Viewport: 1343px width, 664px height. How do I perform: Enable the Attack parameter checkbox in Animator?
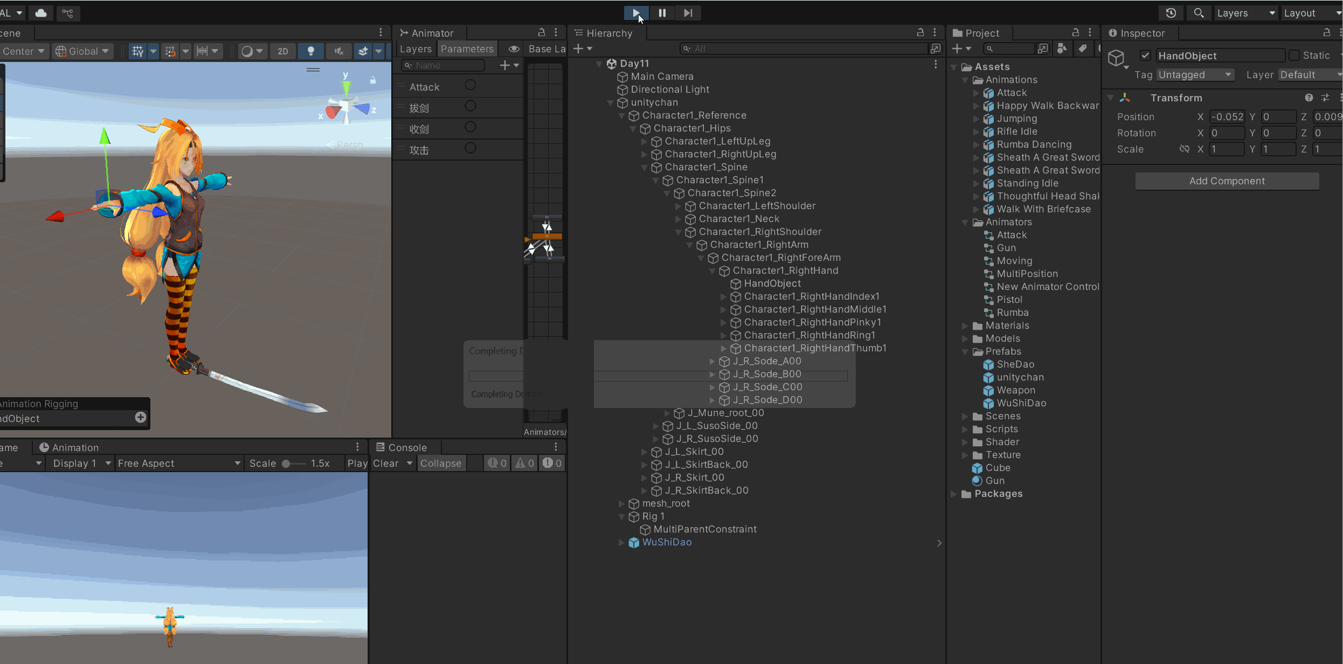coord(470,85)
